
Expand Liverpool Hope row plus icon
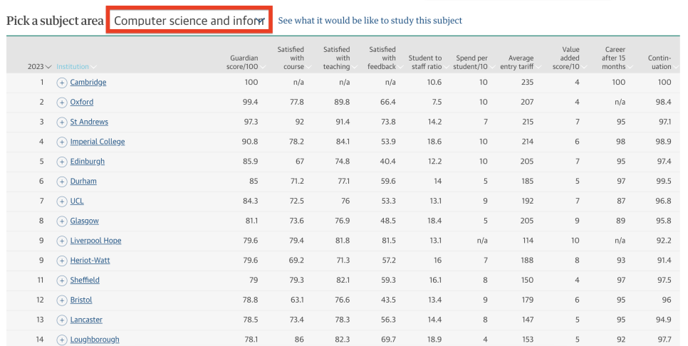pyautogui.click(x=62, y=241)
